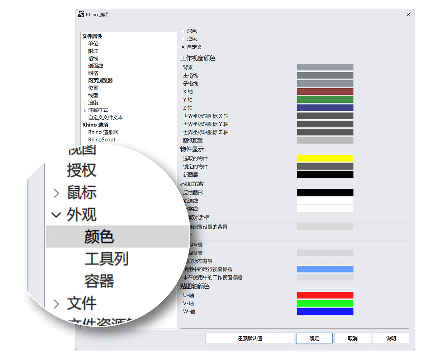423x359 pixels.
Task: Select the 自定义 theme radio button
Action: (x=183, y=47)
